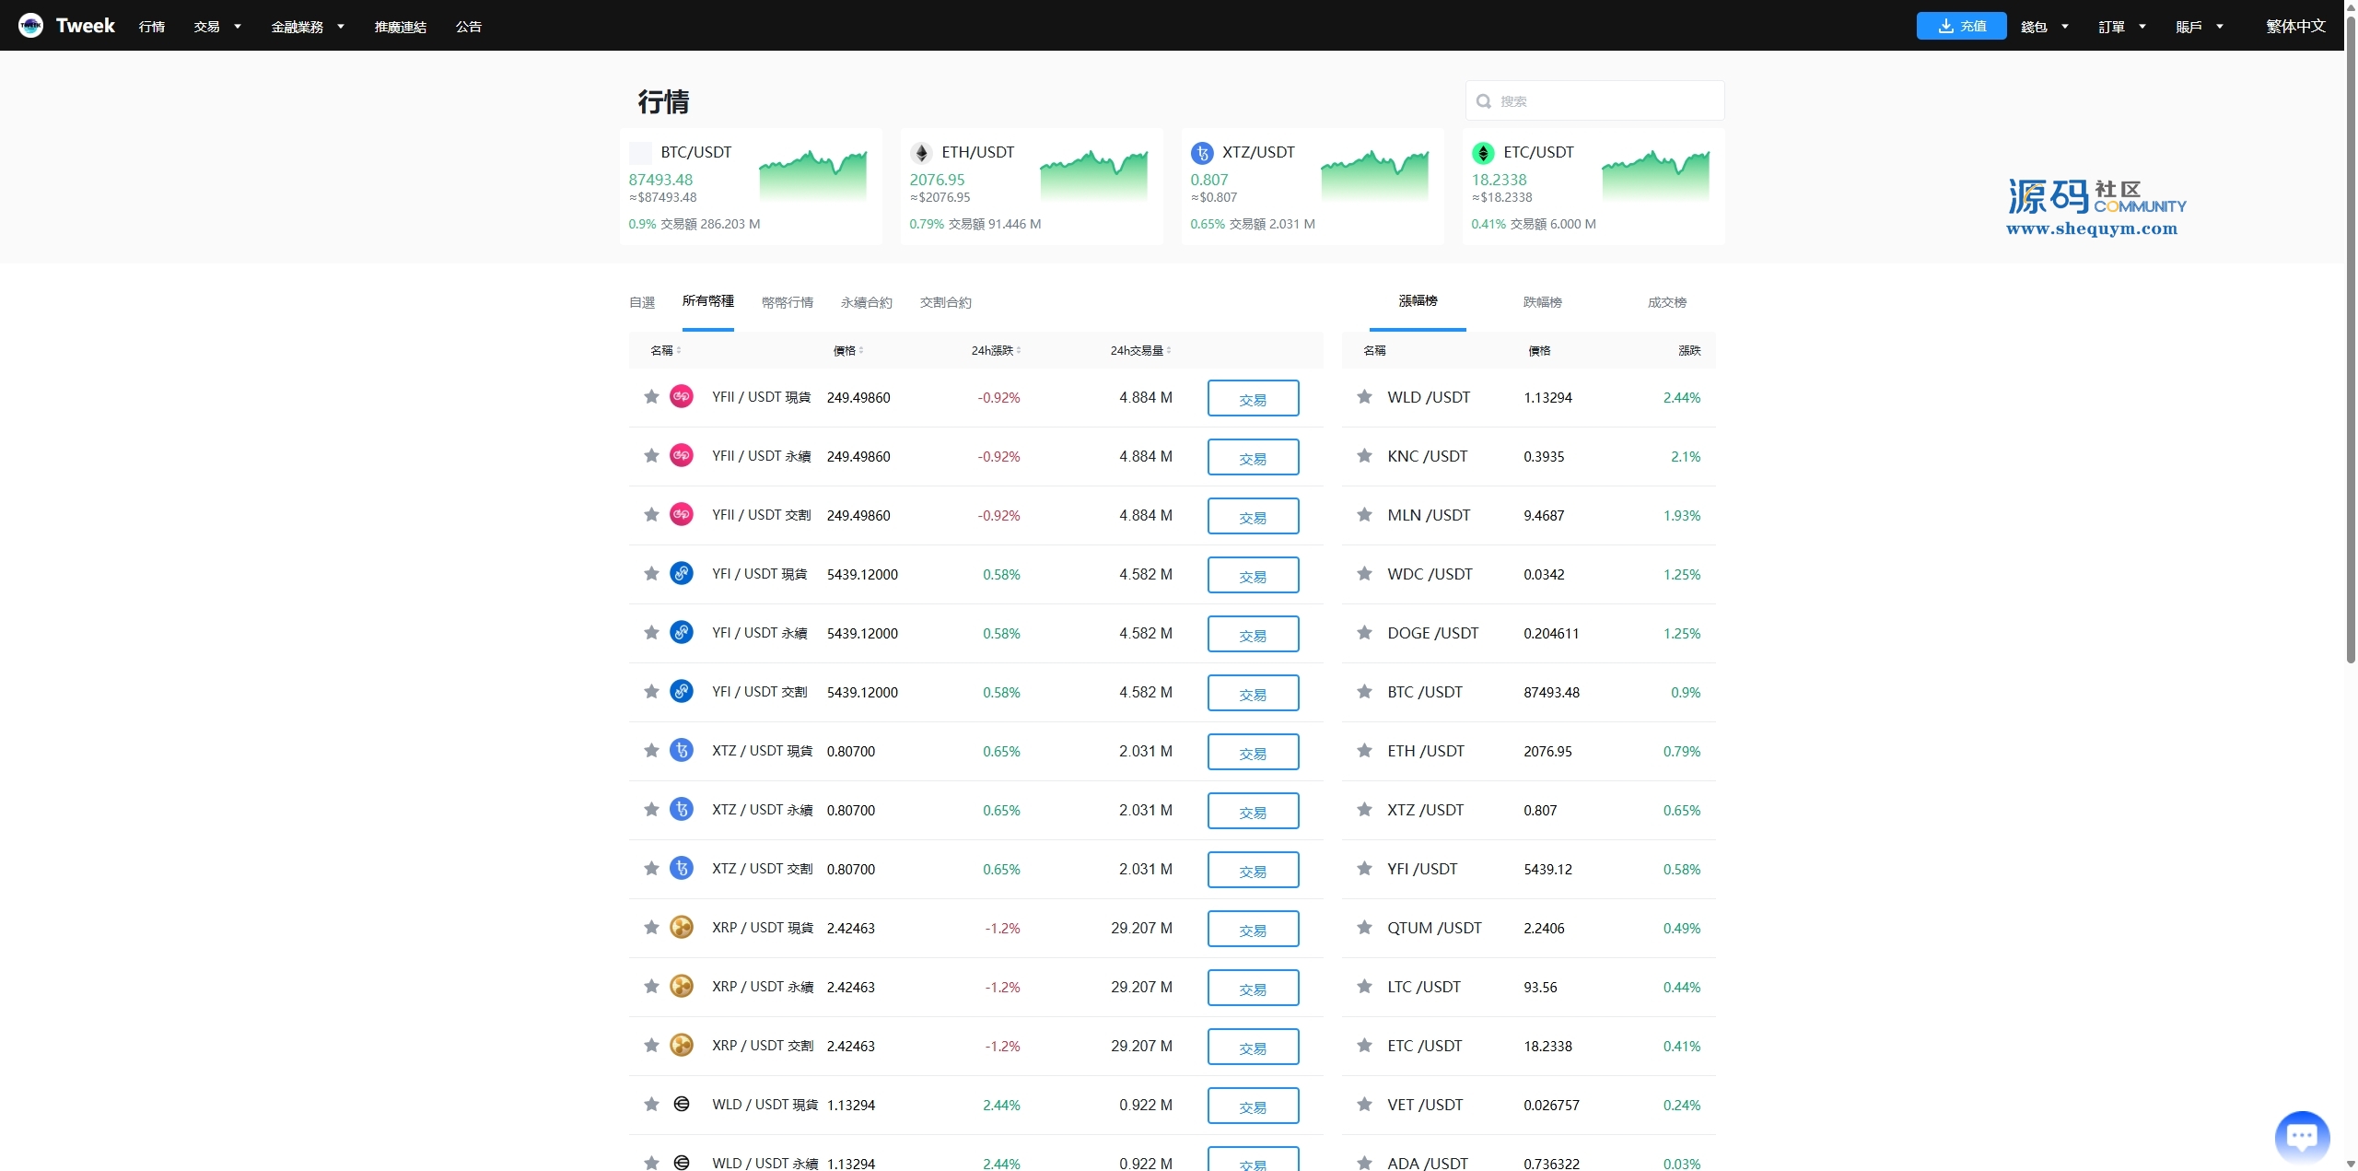Click the Tweek logo icon
2358x1171 pixels.
pyautogui.click(x=30, y=26)
